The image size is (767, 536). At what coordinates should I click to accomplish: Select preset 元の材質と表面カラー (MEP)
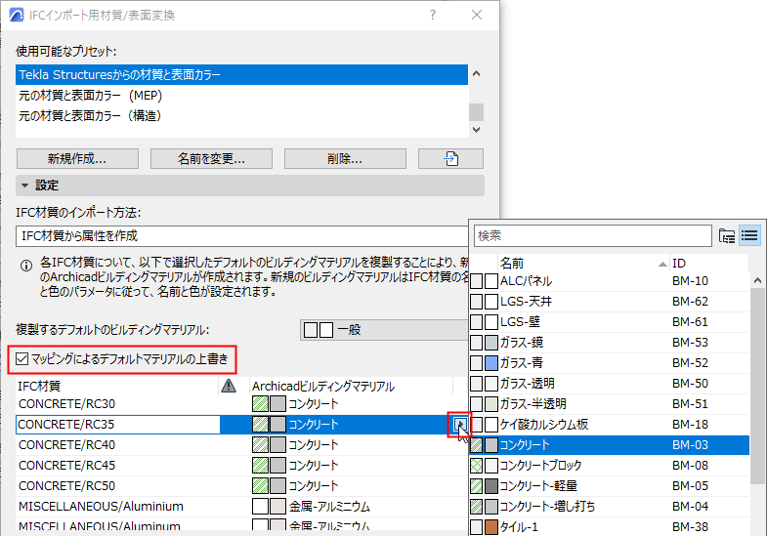pyautogui.click(x=241, y=96)
